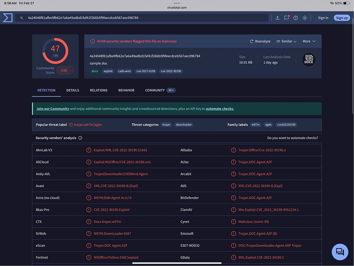This screenshot has height=266, width=354.
Task: Click the alert icon in ClamAV row
Action: tap(233, 210)
